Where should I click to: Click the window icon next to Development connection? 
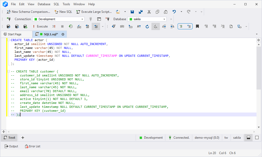point(99,19)
